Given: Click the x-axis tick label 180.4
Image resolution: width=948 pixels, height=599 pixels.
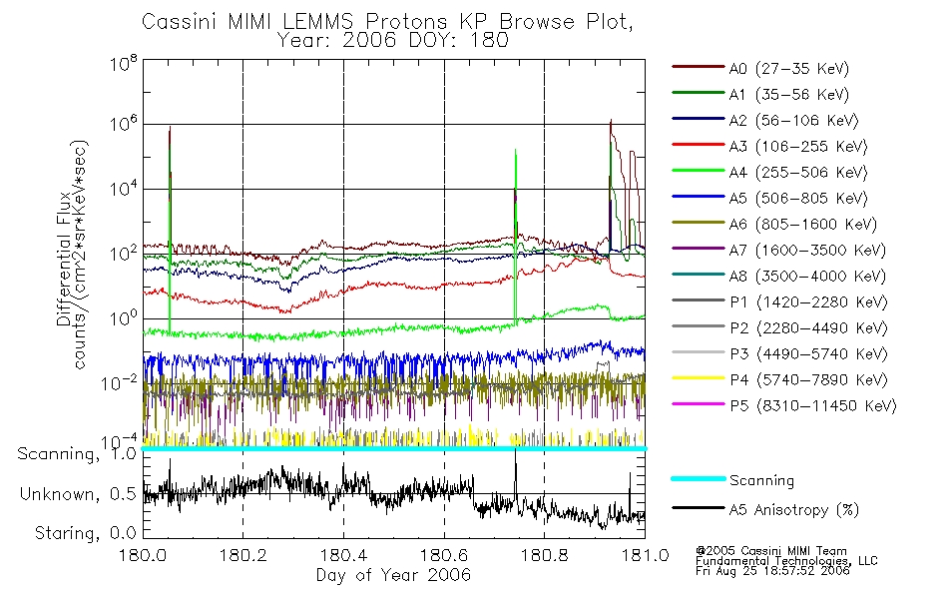Looking at the screenshot, I should 343,555.
